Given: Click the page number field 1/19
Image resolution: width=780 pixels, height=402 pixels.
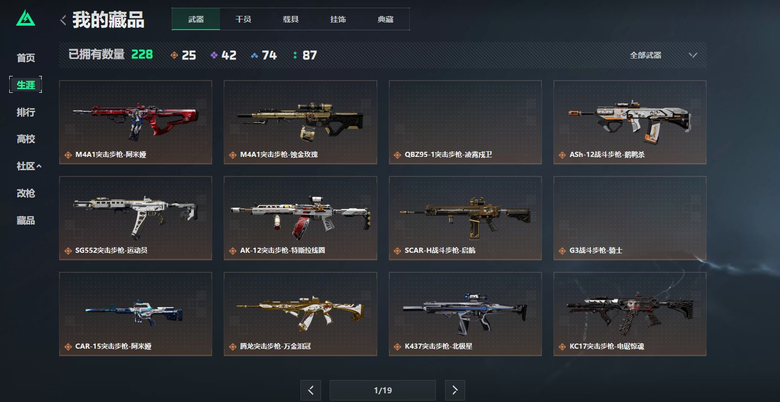Looking at the screenshot, I should point(383,390).
